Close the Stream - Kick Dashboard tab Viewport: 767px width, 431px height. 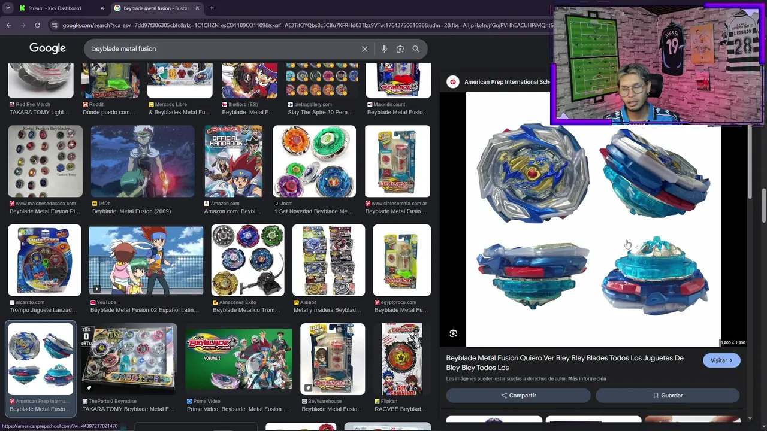pos(102,8)
